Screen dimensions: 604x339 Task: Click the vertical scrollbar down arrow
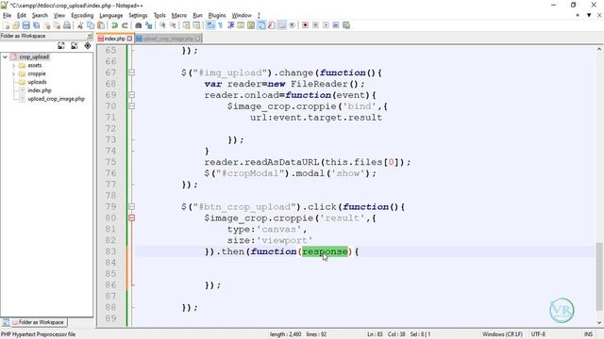(599, 322)
